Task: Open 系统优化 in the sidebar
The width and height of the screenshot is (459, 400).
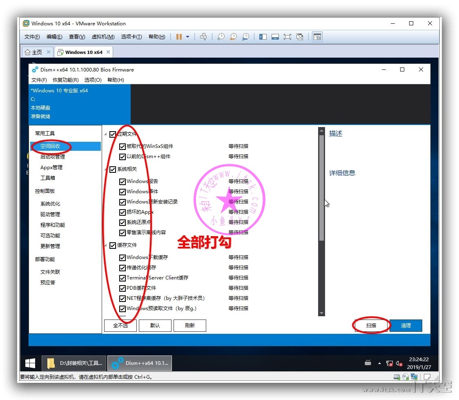Action: 50,203
